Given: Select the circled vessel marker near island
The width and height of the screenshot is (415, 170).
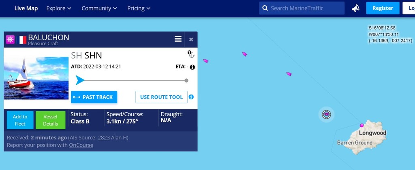Looking at the screenshot, I should click(326, 114).
